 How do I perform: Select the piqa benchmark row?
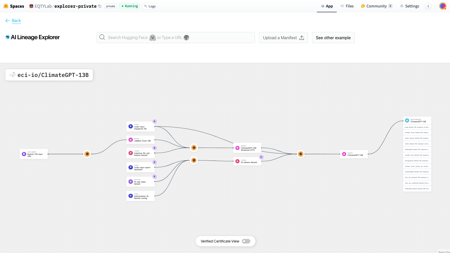[x=417, y=127]
